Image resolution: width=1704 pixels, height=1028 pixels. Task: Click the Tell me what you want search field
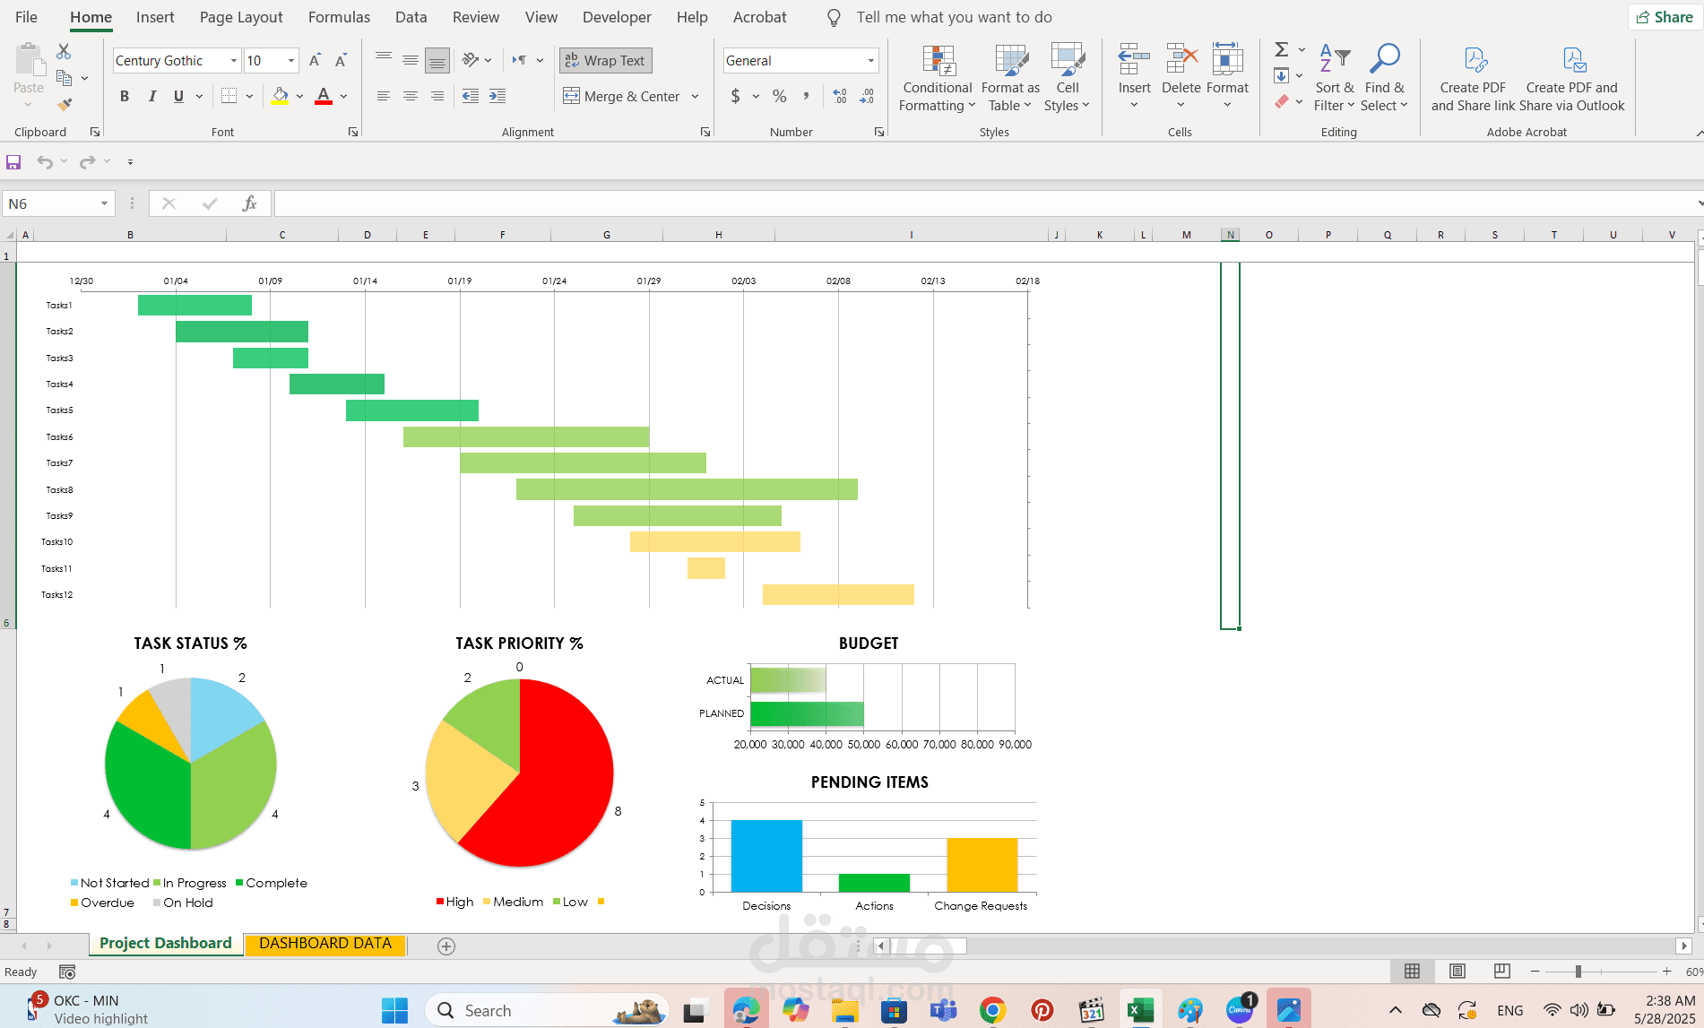[954, 17]
